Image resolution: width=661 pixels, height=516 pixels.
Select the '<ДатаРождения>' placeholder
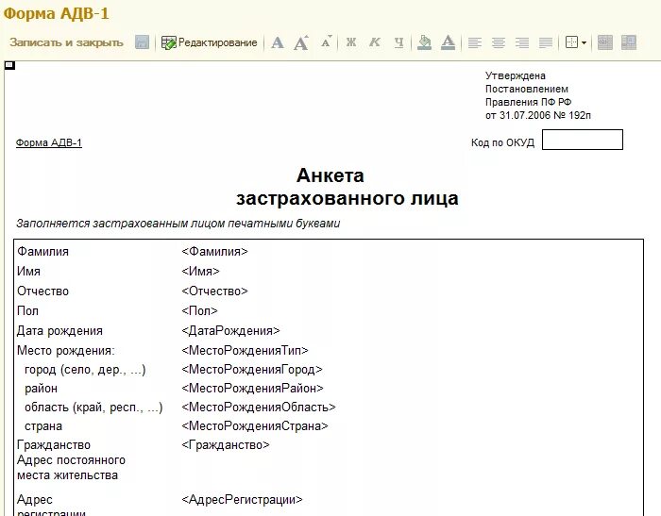[230, 331]
